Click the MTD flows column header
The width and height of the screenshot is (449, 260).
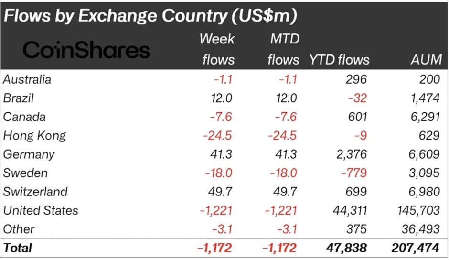[283, 49]
